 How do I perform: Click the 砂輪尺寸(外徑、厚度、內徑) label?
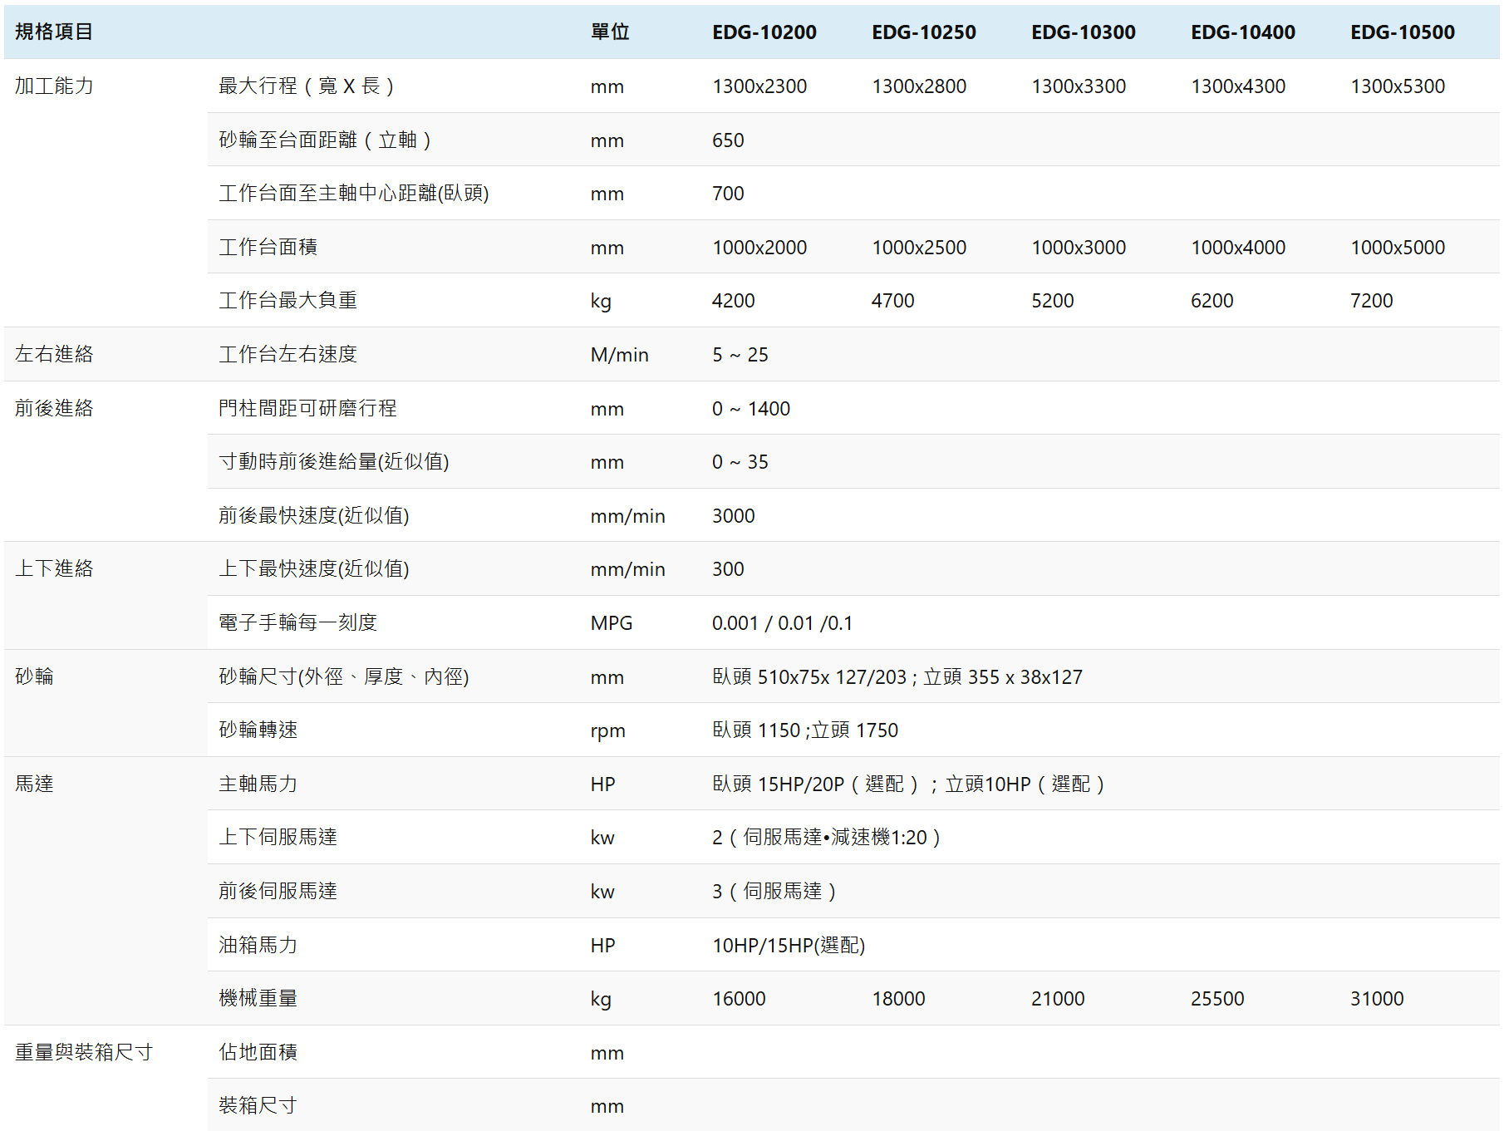click(344, 676)
